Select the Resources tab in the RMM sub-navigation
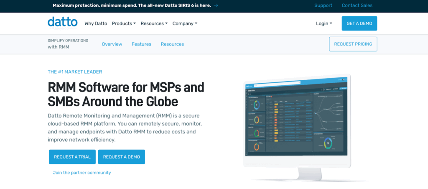428x189 pixels. 172,44
